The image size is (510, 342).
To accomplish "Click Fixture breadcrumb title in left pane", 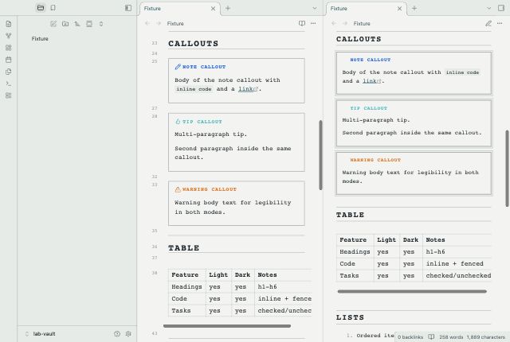I will [x=175, y=23].
